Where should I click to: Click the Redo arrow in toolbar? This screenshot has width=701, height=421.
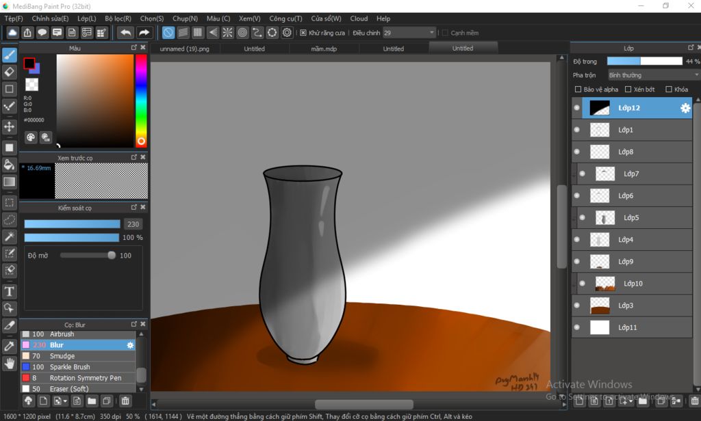click(144, 33)
